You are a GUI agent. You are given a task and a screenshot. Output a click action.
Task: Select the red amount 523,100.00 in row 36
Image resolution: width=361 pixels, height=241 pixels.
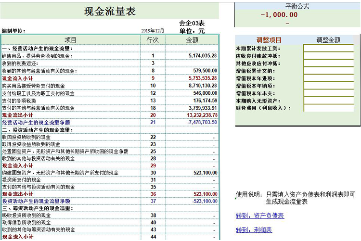[x=205, y=194]
